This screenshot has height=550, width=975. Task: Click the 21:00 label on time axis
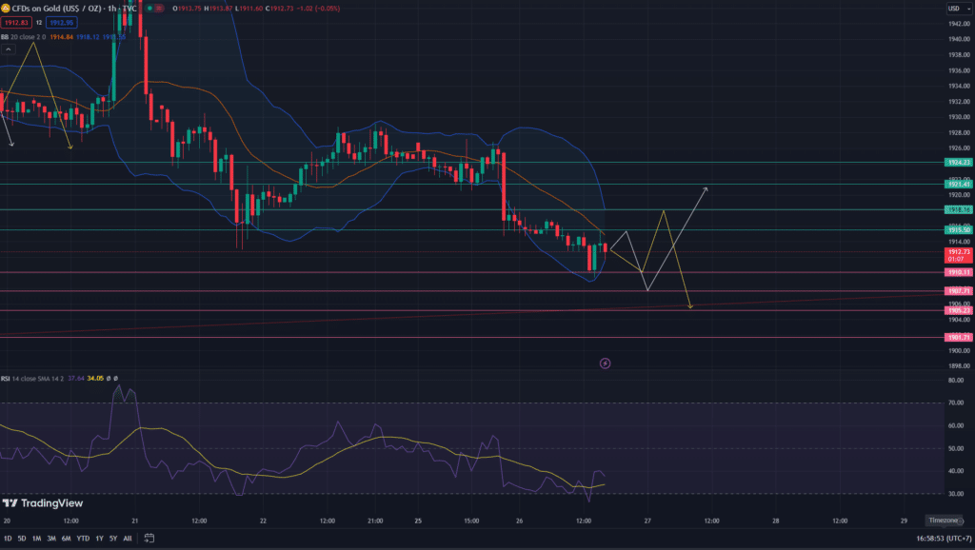[375, 521]
